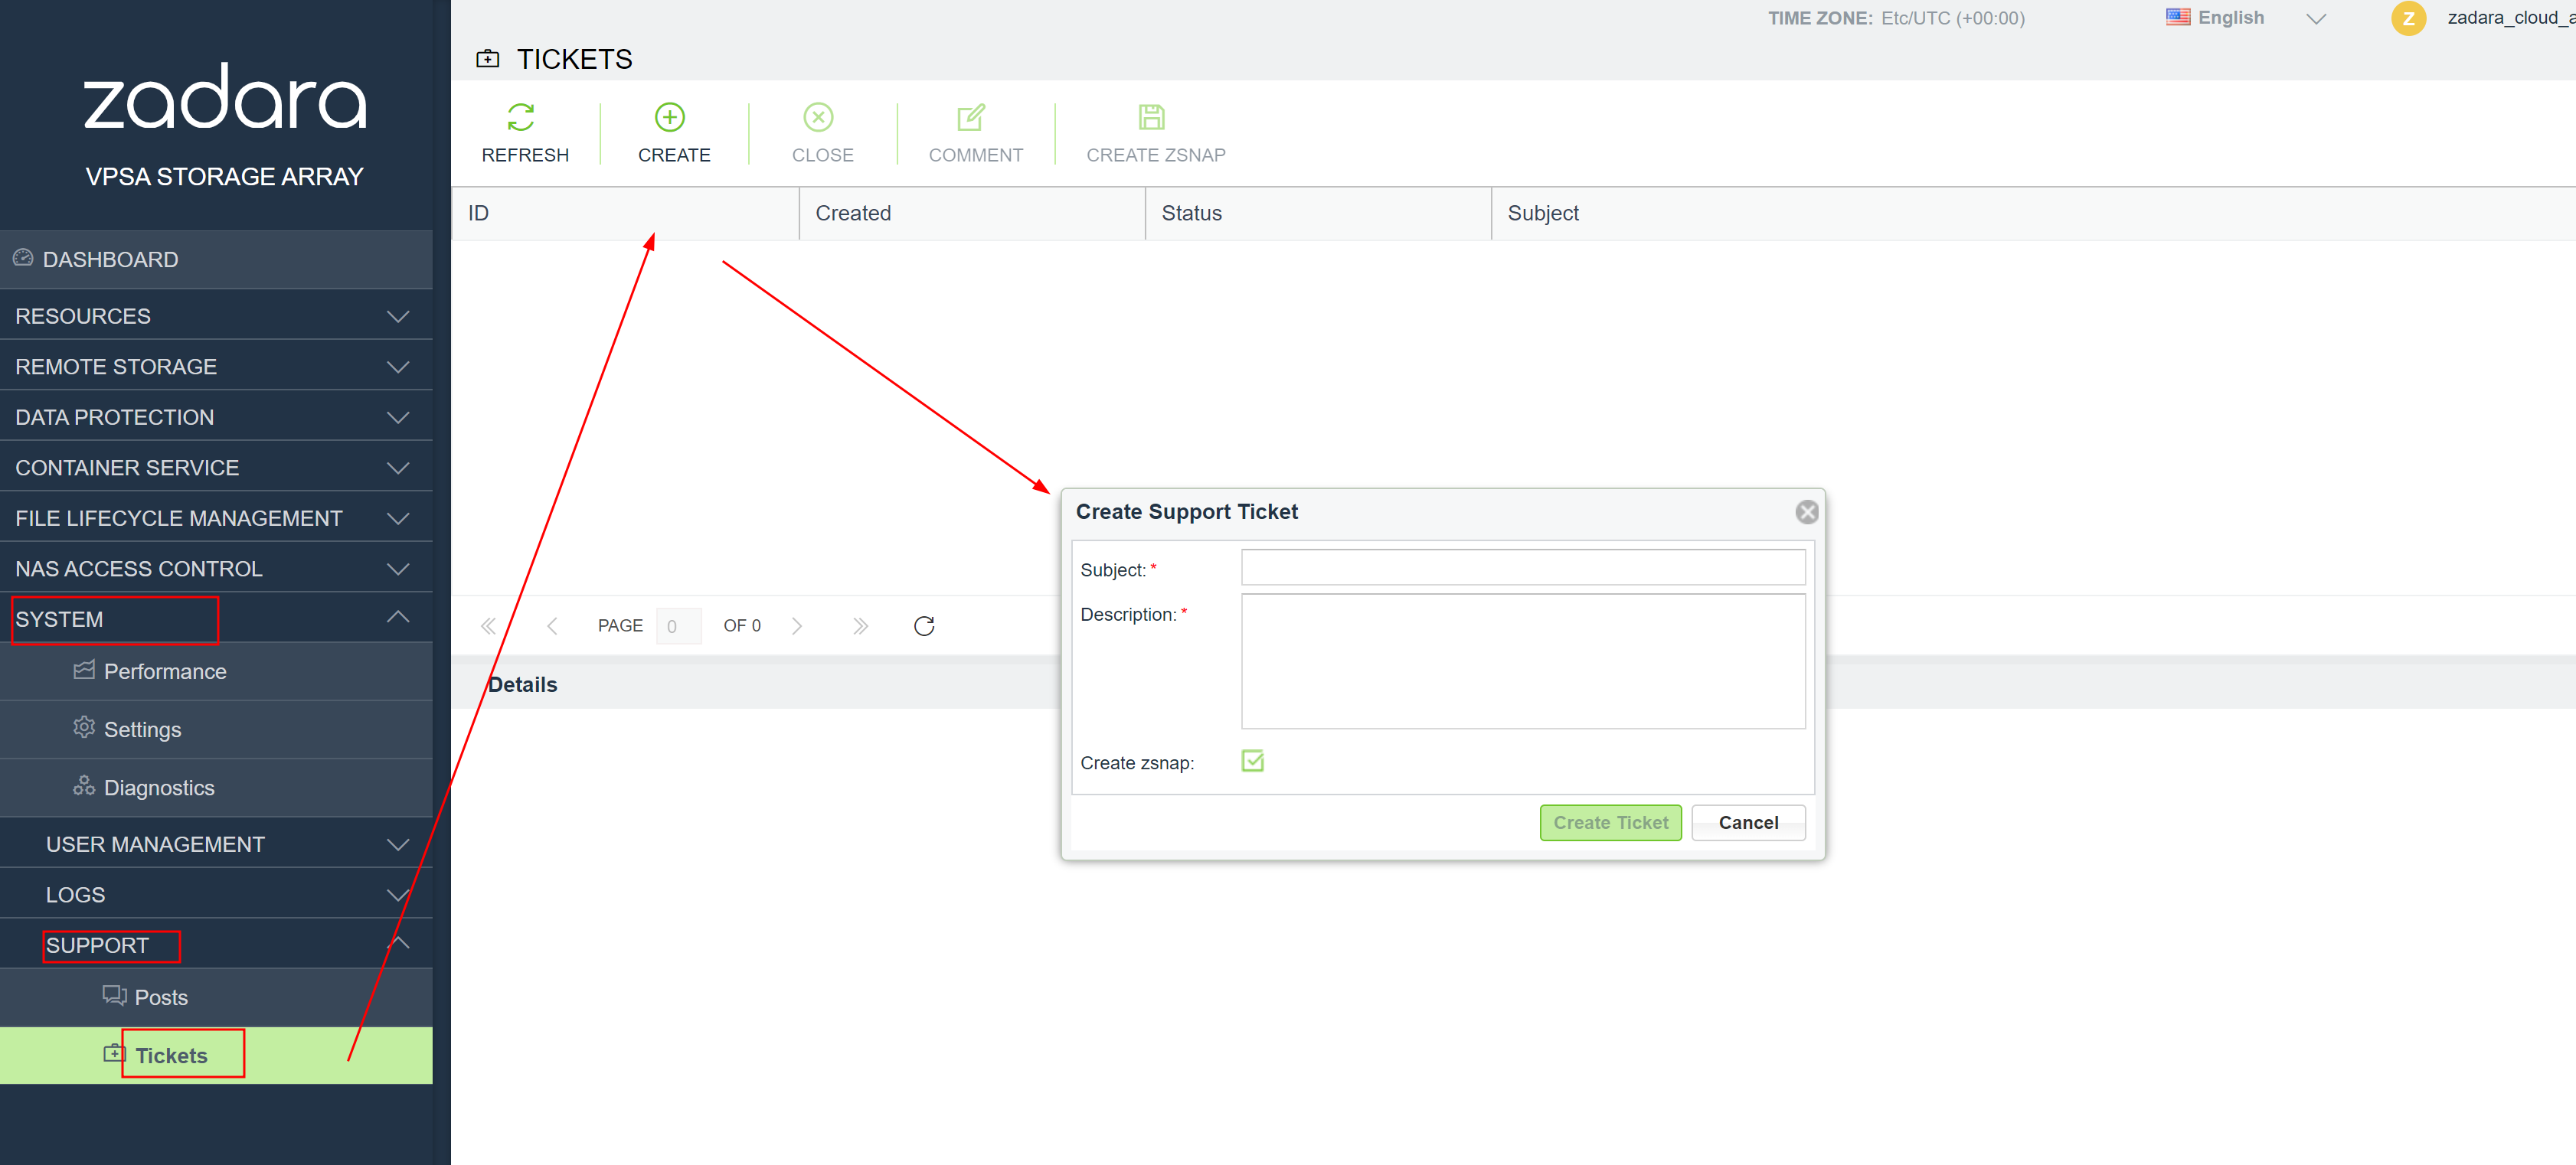Click the yellow user avatar icon
The width and height of the screenshot is (2576, 1165).
(x=2408, y=18)
